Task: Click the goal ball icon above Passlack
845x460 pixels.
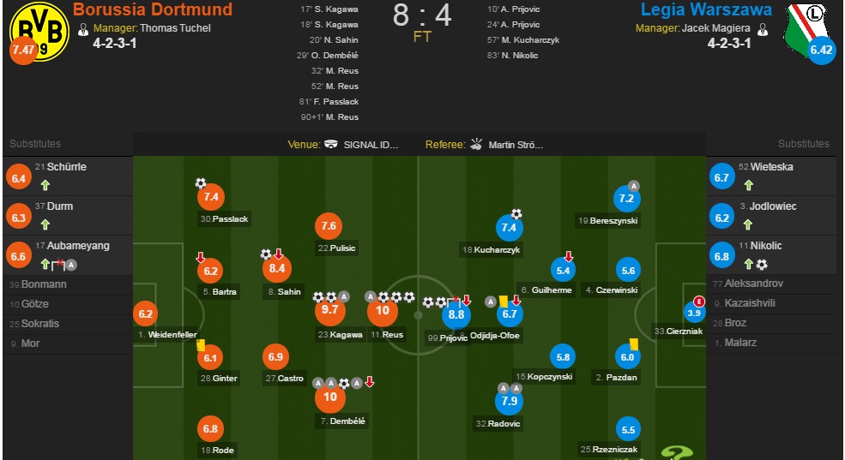Action: [x=201, y=183]
